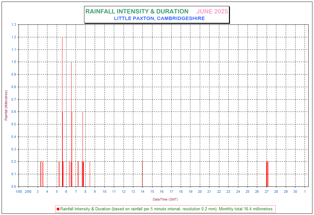Screen dimensions: 314x215
Task: Click the y-axis value 1.2
Action: coord(13,37)
